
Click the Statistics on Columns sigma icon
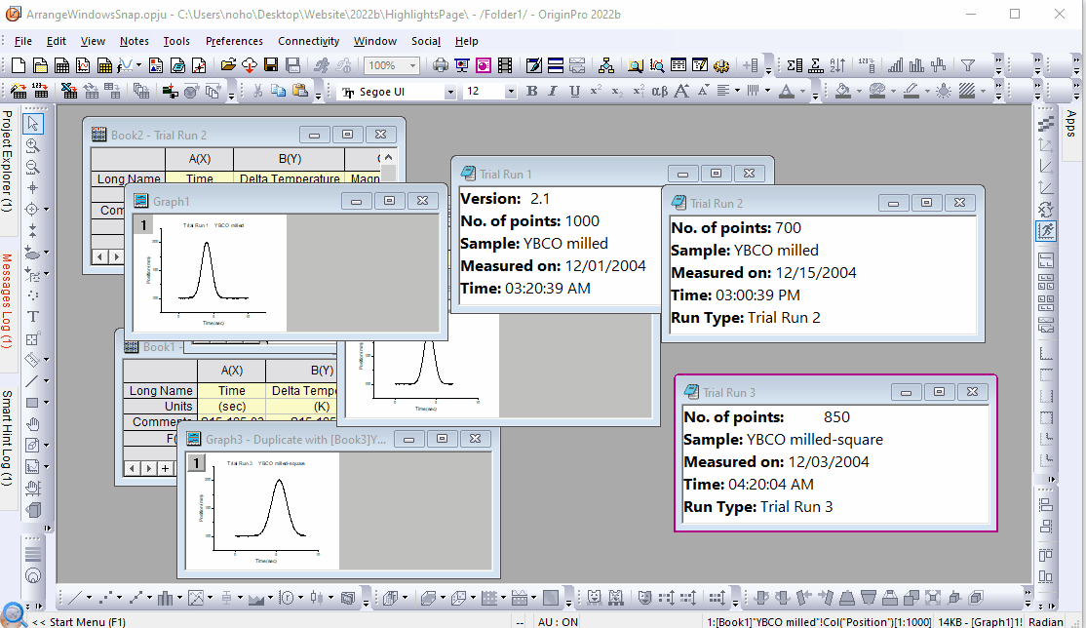pos(795,66)
